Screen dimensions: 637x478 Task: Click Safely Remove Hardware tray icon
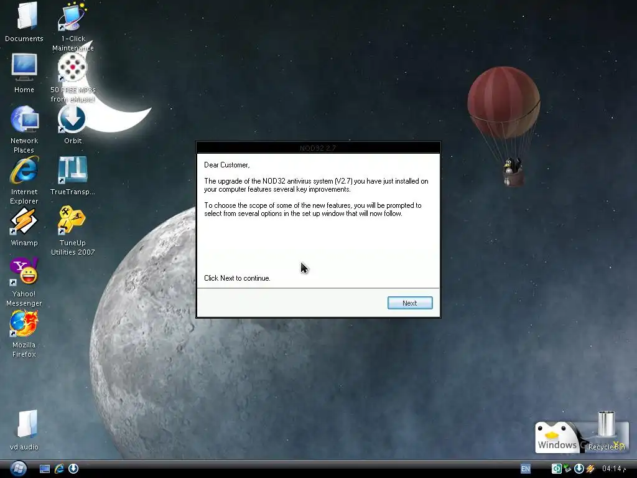click(x=567, y=469)
